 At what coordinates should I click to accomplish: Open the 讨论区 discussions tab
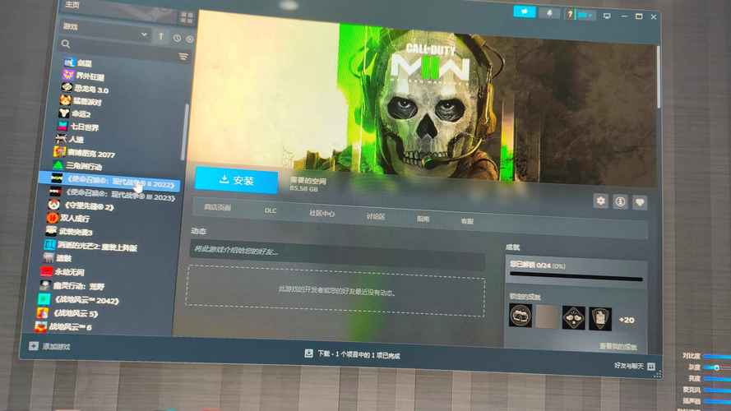[376, 217]
